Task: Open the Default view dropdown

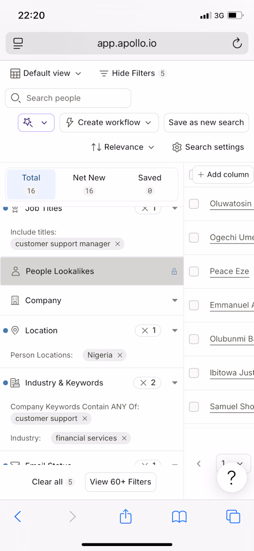Action: point(46,74)
